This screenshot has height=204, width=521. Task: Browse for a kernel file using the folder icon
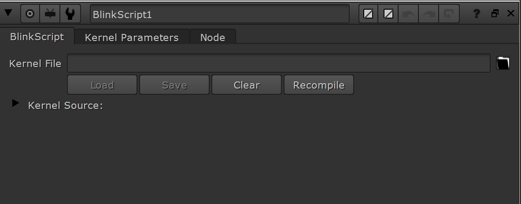pyautogui.click(x=503, y=63)
